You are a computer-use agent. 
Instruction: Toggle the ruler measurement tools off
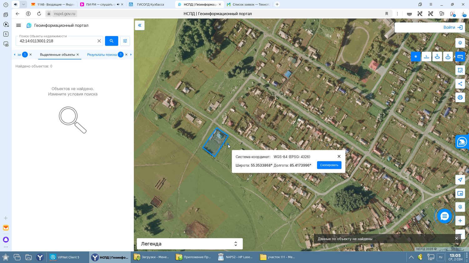coord(460,56)
